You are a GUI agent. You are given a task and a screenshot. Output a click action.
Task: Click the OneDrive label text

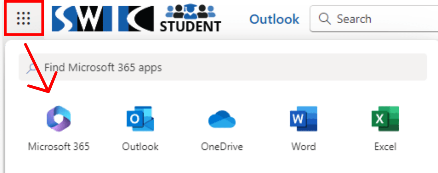point(222,147)
